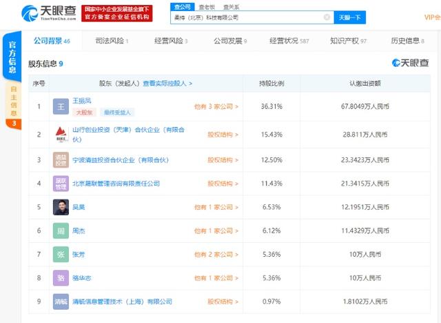Expand 他有1家公司 for 骆华志
Screen dimensions: 441x323
216,278
